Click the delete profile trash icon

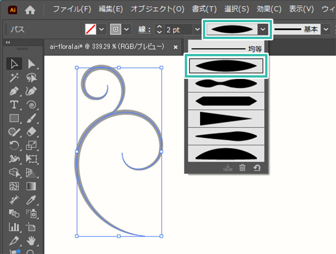coord(242,168)
